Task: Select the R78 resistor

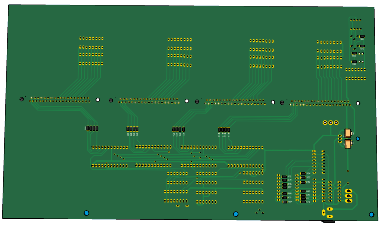Action: (303, 182)
